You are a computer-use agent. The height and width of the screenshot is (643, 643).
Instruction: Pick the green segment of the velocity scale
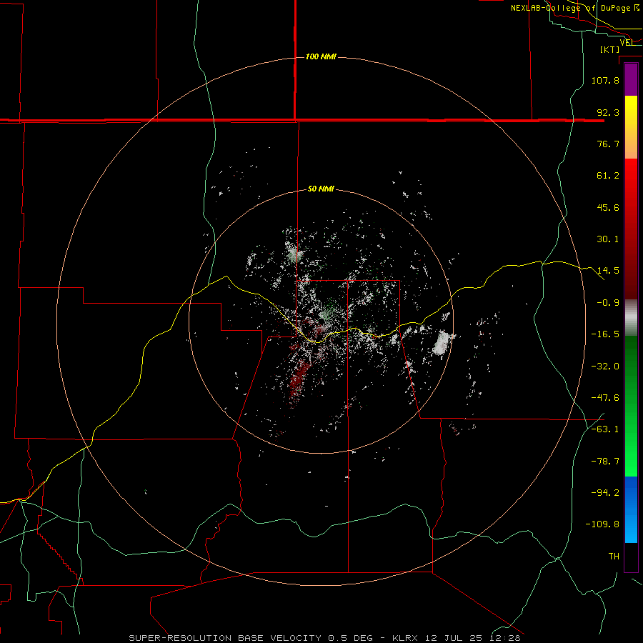pos(631,406)
